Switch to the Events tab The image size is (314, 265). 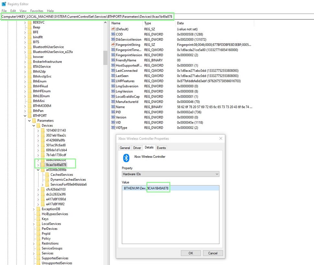pos(161,148)
